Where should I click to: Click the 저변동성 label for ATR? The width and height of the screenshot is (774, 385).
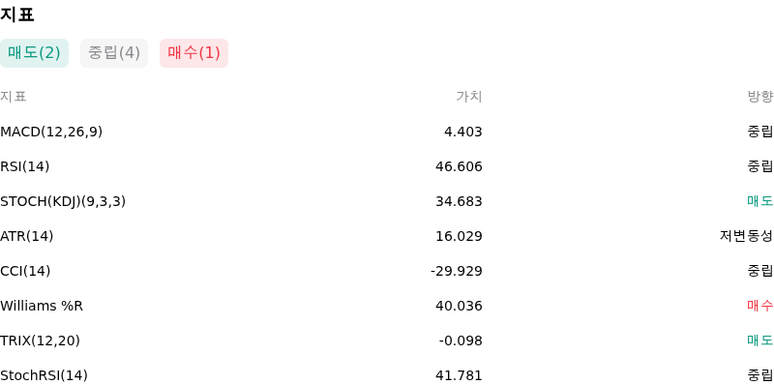(747, 236)
